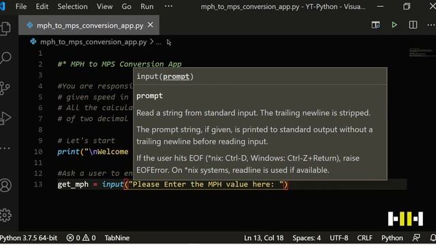The width and height of the screenshot is (436, 245).
Task: Open the Accounts menu icon
Action: point(5,185)
